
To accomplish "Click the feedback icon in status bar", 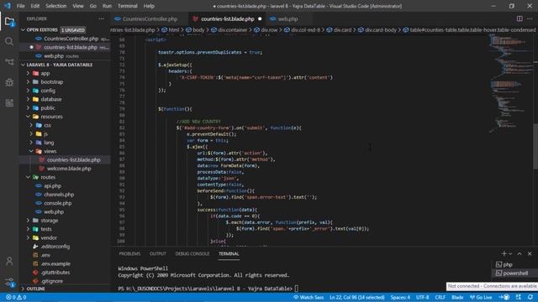I will [x=519, y=297].
